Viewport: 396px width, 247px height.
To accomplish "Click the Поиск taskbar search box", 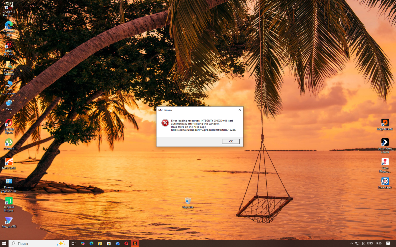I will 38,243.
